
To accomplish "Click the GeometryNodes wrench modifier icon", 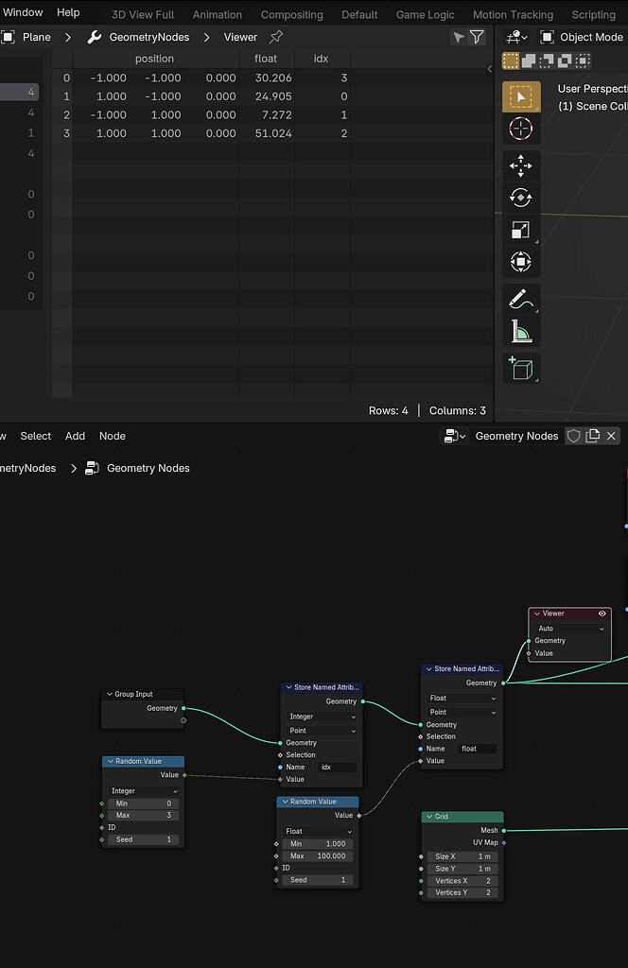I will pyautogui.click(x=94, y=38).
